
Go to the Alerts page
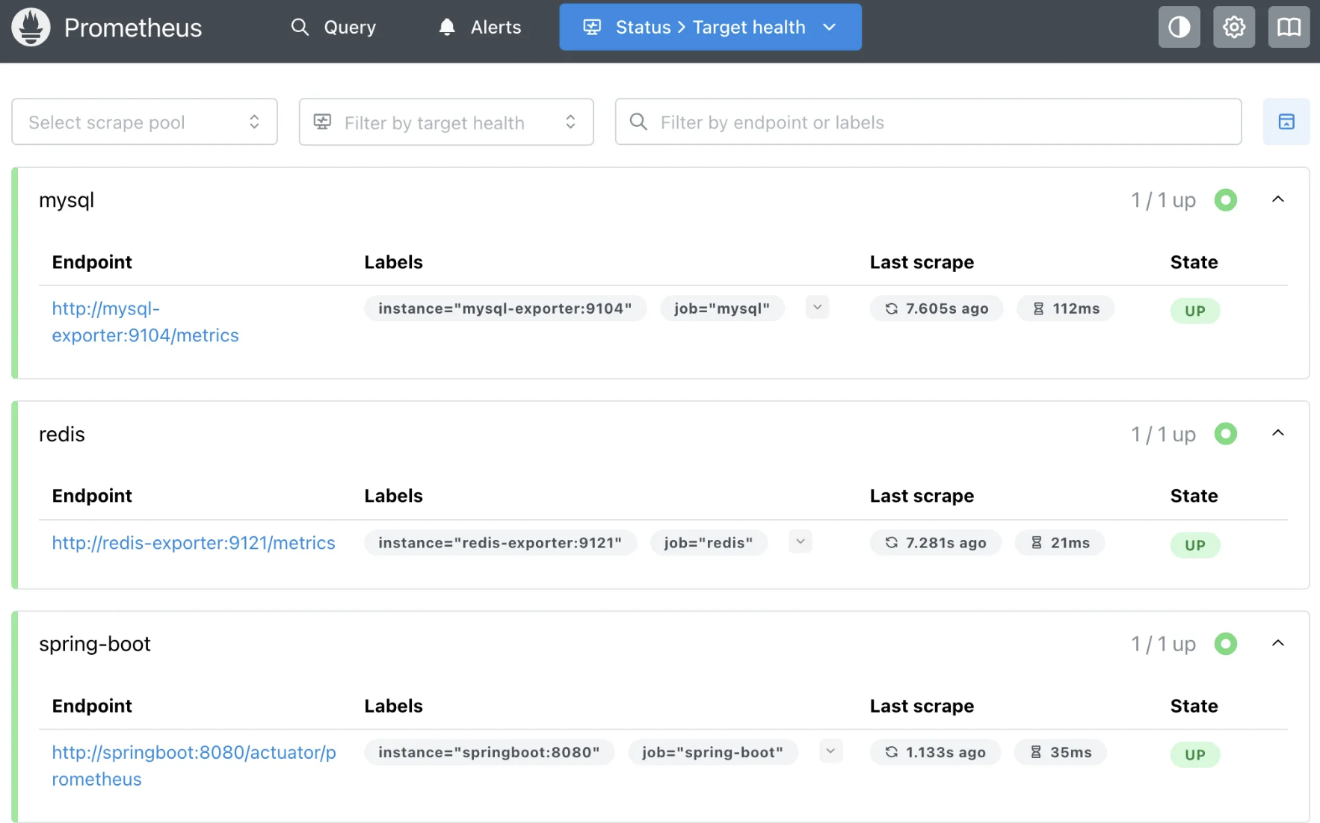(x=480, y=28)
